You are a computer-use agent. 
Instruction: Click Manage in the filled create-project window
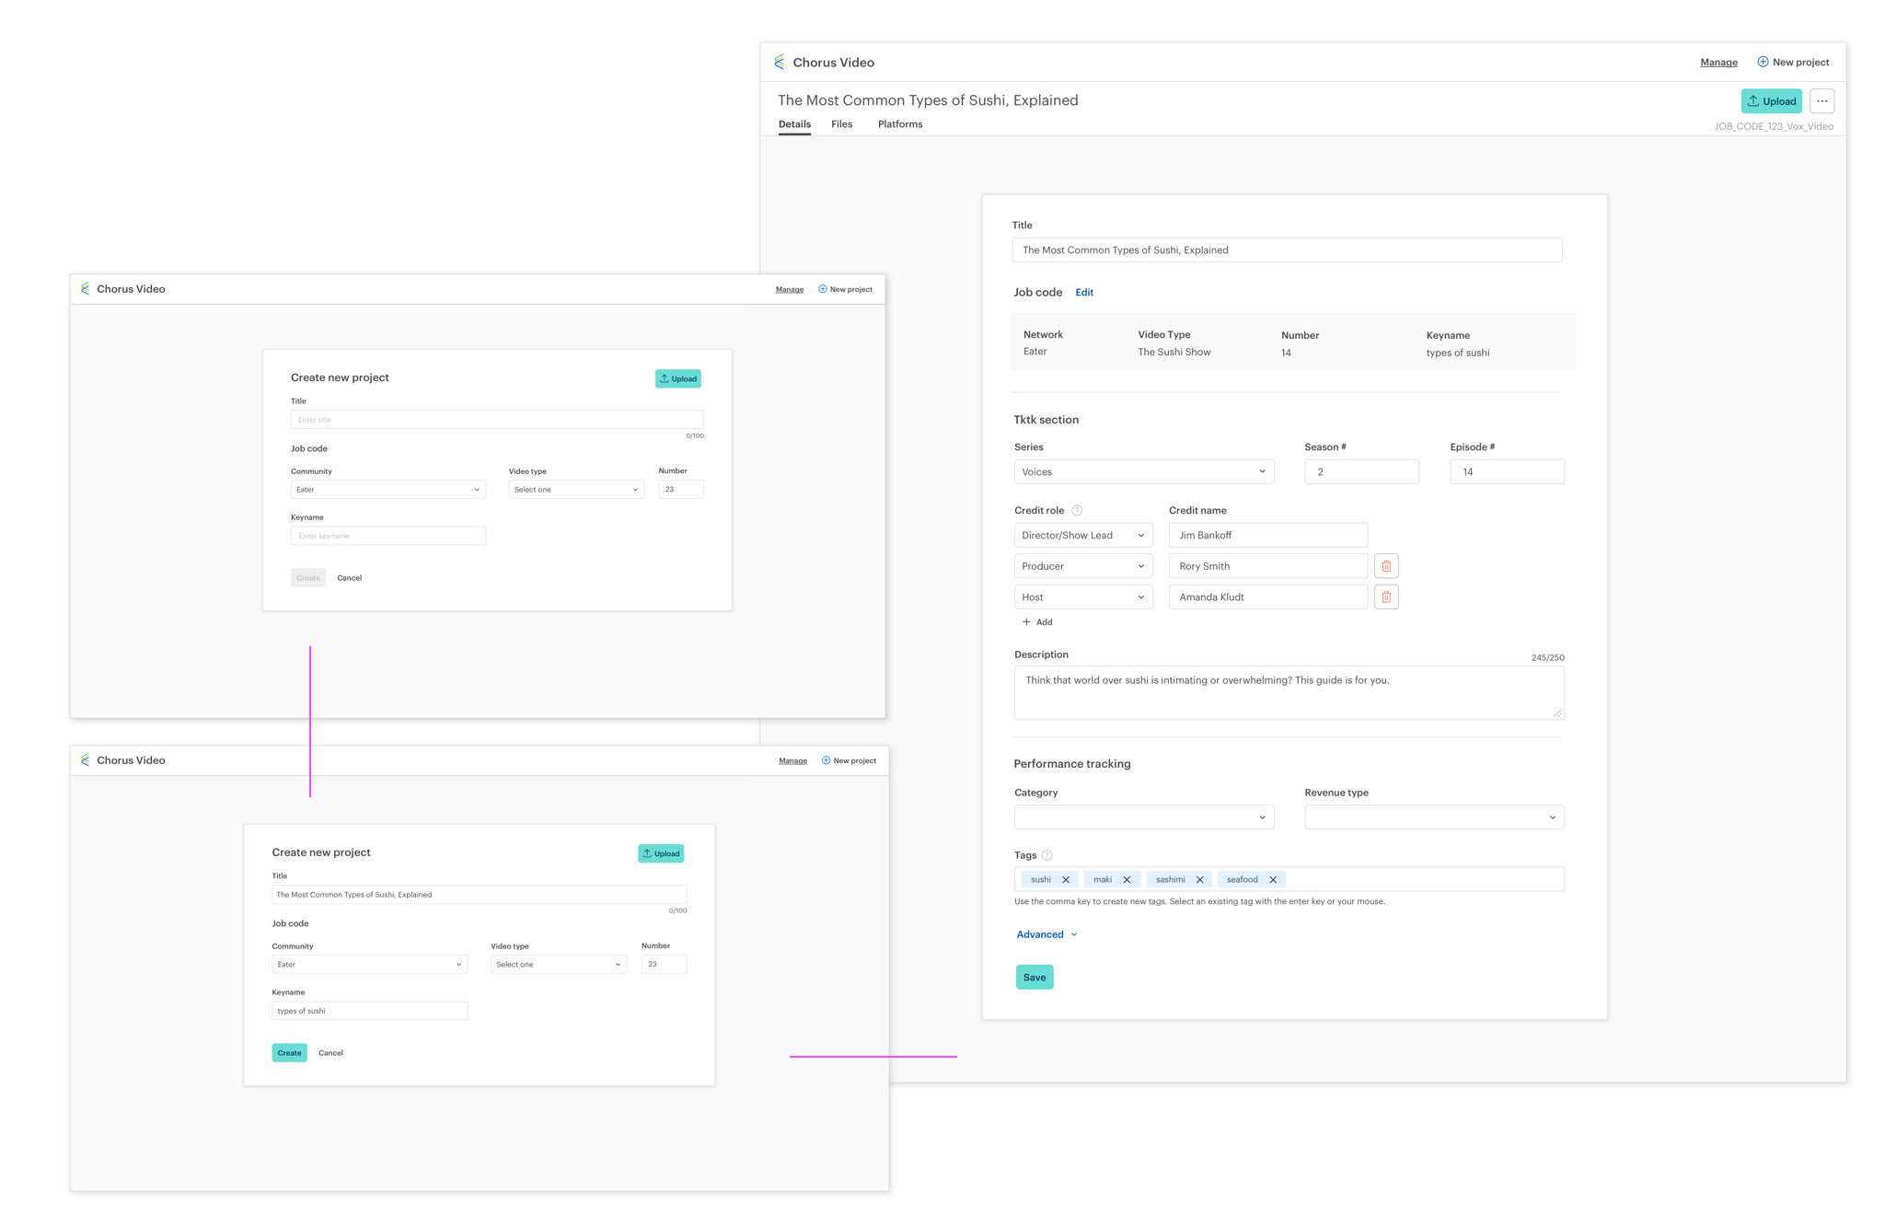tap(792, 760)
